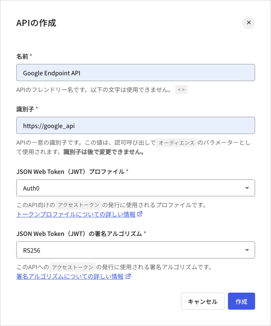Expand the RS256 algorithm selector arrow
Screen dimensions: 271x326
(x=247, y=250)
